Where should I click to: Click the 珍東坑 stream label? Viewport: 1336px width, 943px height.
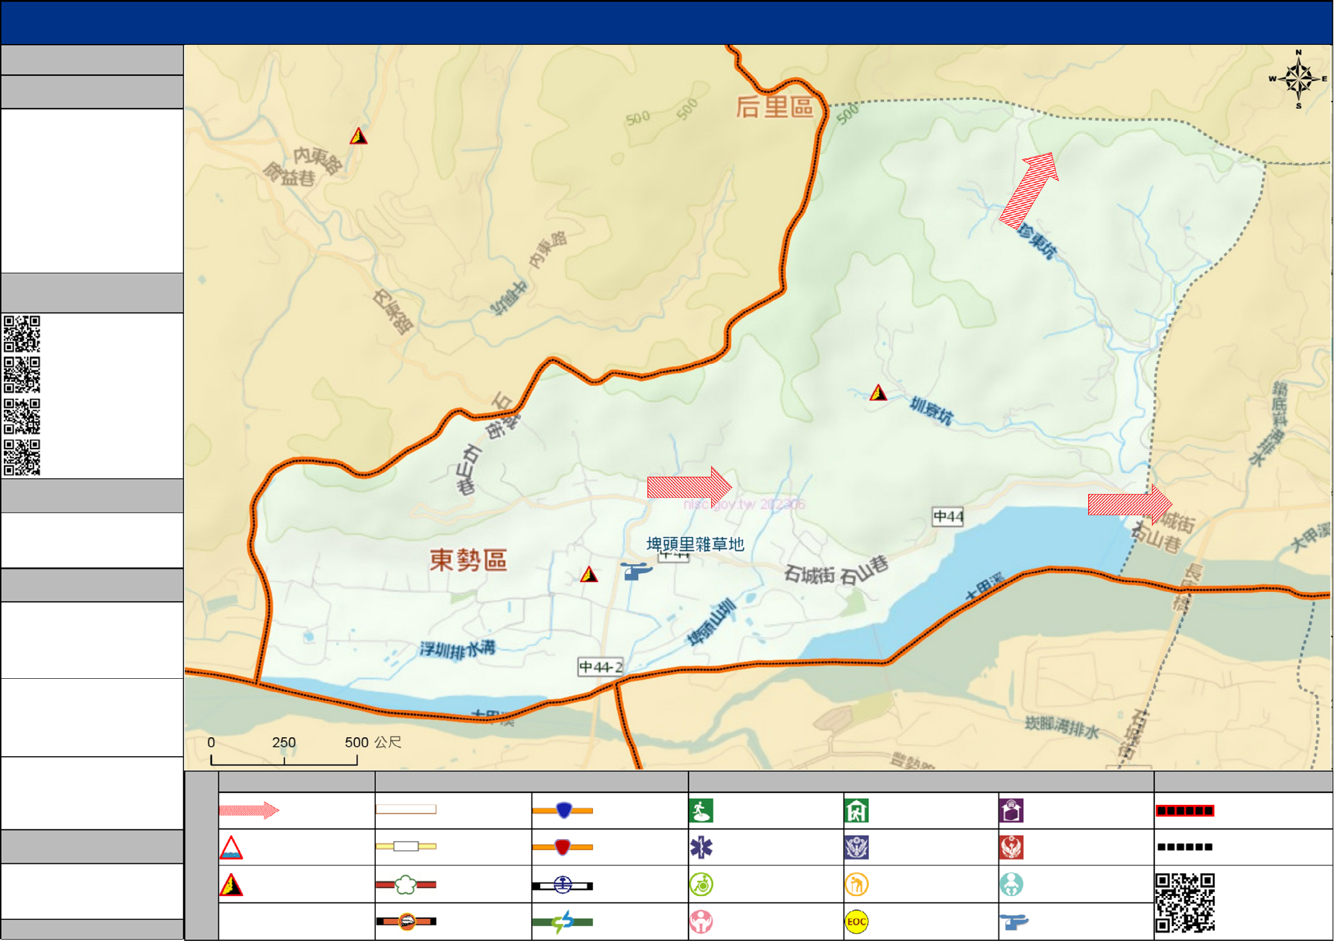click(1038, 242)
